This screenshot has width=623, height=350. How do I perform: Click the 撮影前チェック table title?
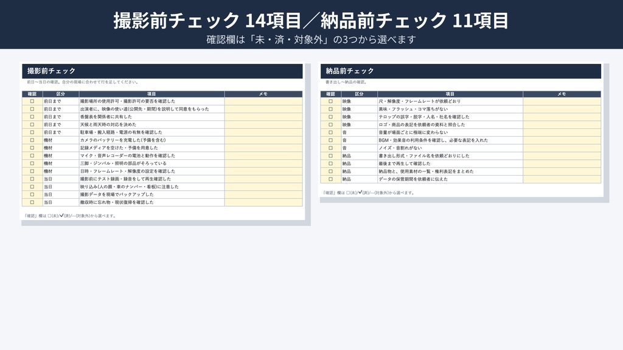[x=51, y=71]
